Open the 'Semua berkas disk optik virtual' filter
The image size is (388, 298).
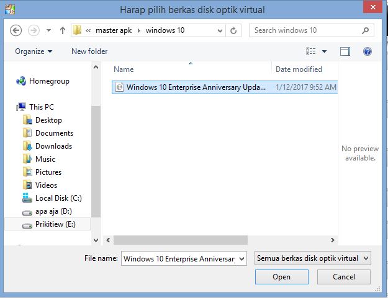[x=312, y=258]
